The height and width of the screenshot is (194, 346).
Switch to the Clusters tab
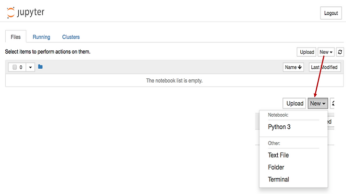(x=71, y=37)
